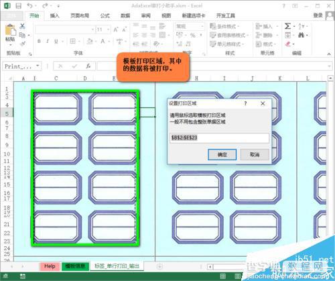Screen dimensions: 335x281
Task: Click the Sort and Filter icon
Action: [301, 26]
